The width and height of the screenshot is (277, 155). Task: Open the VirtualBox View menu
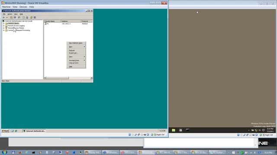[15, 7]
